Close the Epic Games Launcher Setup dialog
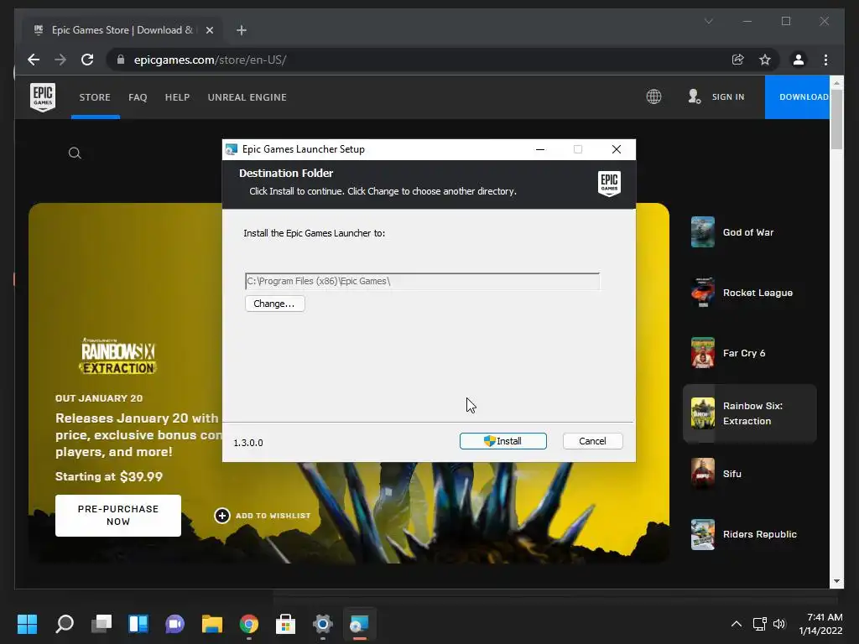 [x=617, y=149]
